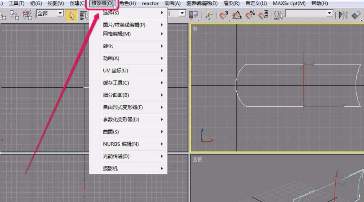The image size is (364, 202).
Task: Expand 曲面(S) submenu
Action: (x=134, y=132)
